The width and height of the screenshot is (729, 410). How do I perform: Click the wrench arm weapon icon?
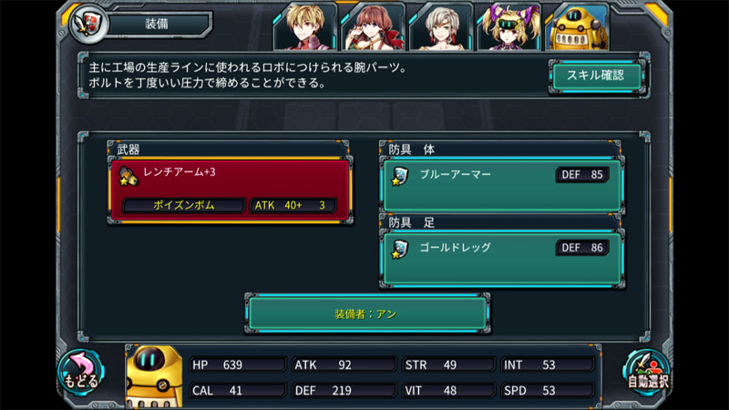tap(128, 176)
